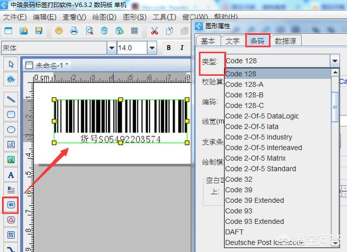Choose Code 128-A from type list
This screenshot has height=252, width=347.
278,84
